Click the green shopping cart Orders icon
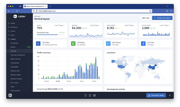 tap(73, 44)
